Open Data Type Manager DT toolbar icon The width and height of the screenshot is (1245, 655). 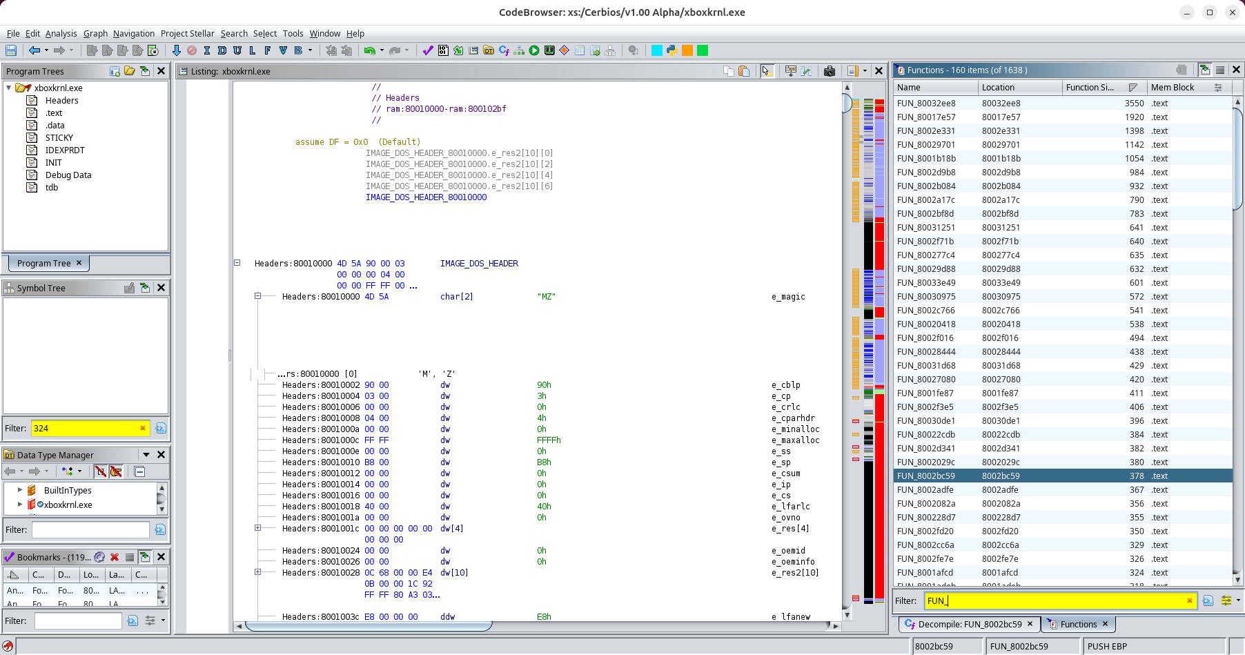click(x=489, y=50)
